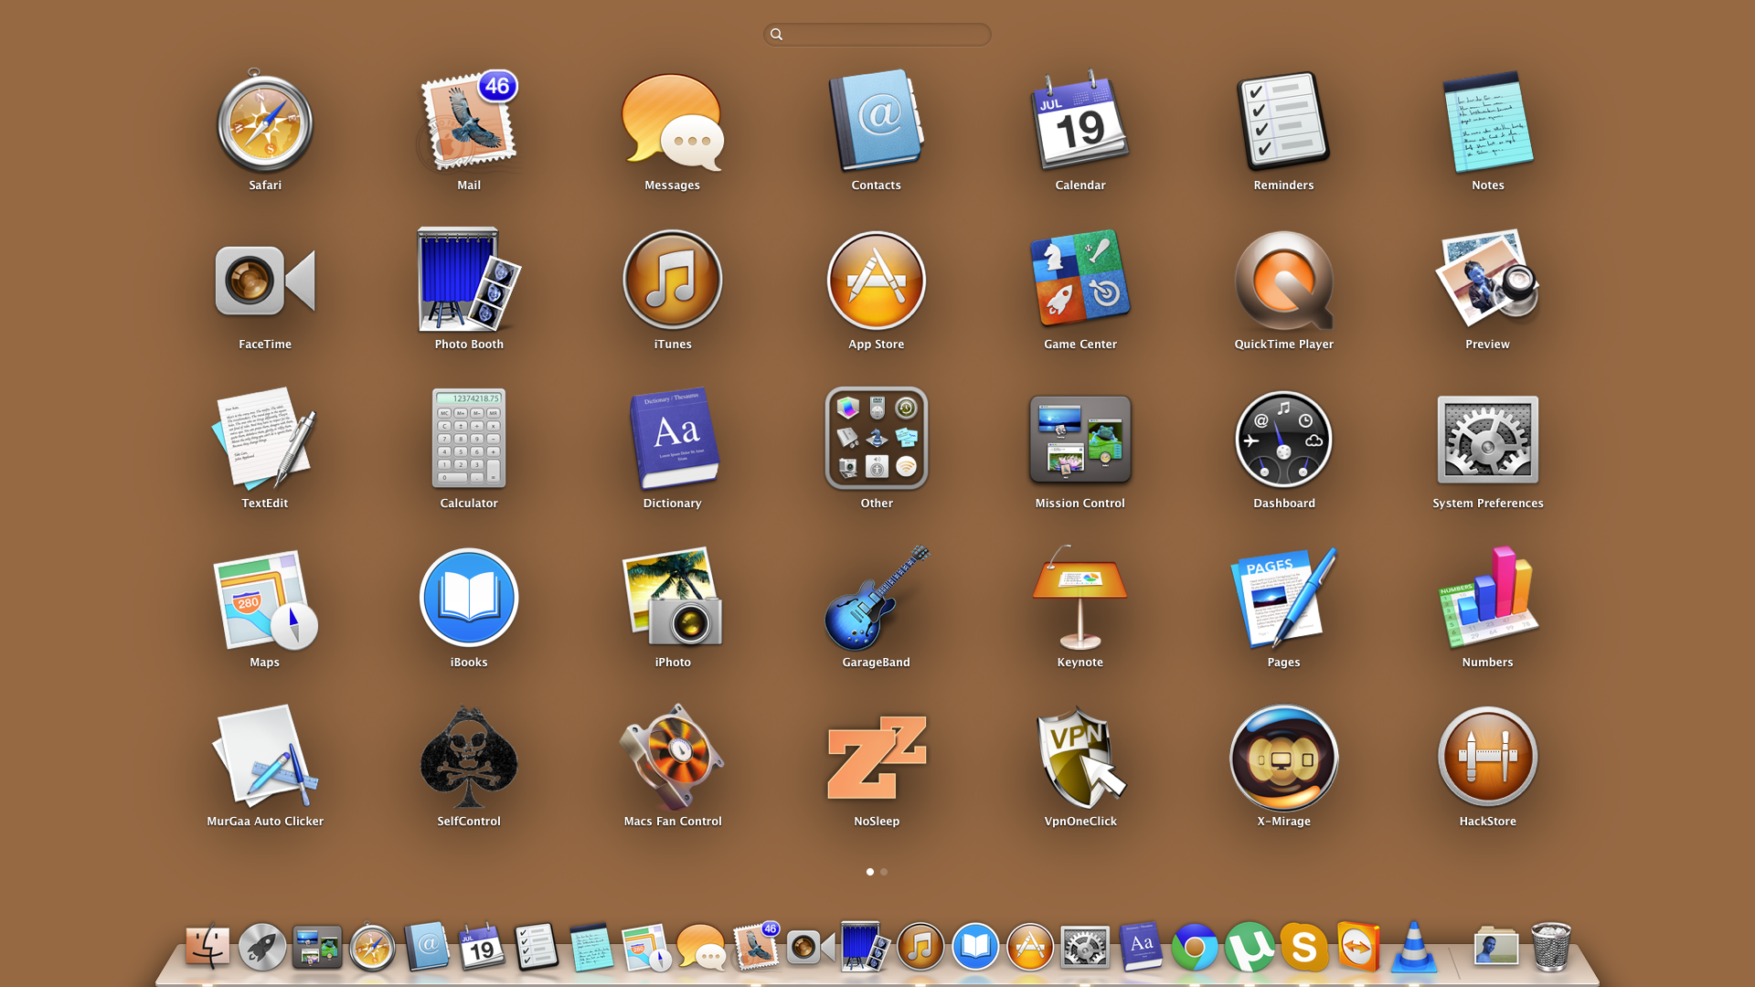Switch to second Launchpad page dot
The image size is (1755, 987).
pos(884,872)
